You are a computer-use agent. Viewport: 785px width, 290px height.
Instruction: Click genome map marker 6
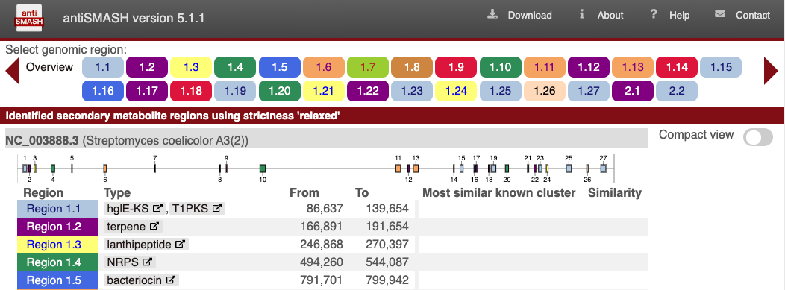click(105, 168)
